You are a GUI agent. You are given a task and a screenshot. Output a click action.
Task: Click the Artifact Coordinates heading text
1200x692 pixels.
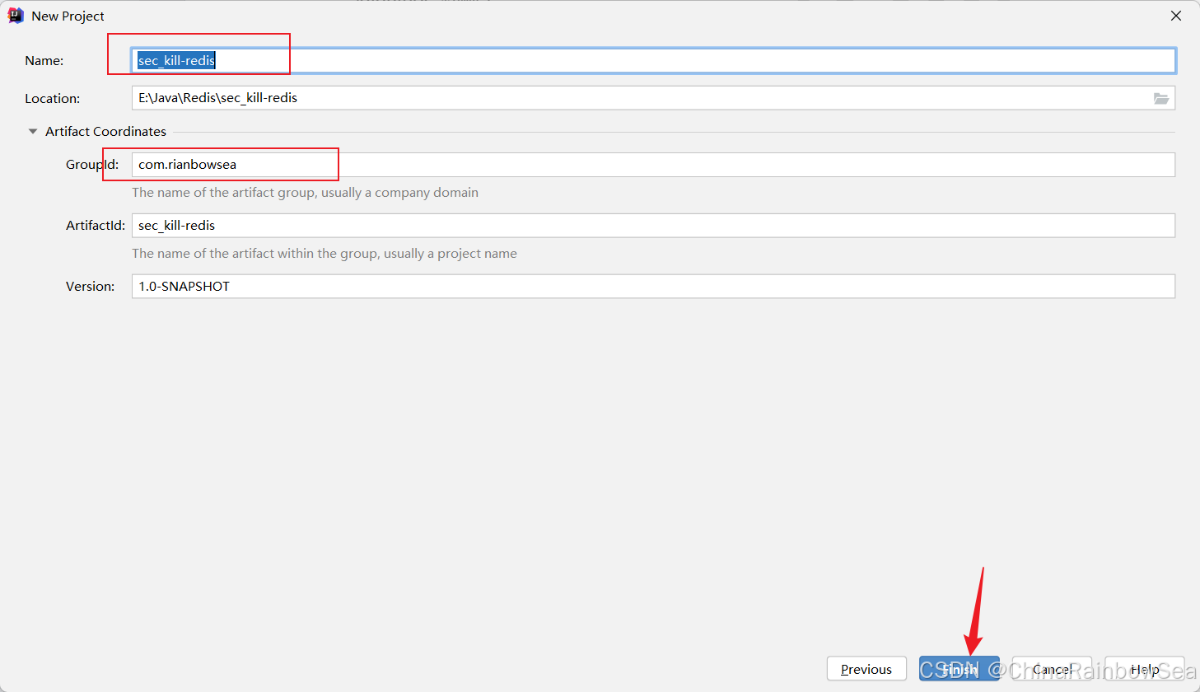(105, 132)
